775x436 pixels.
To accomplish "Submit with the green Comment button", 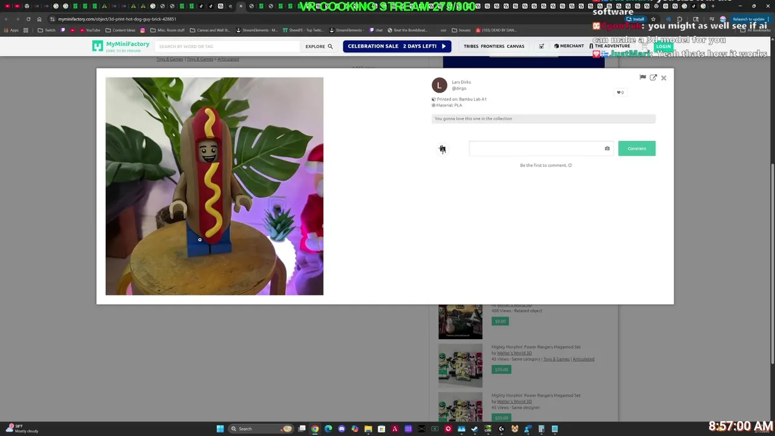I will tap(636, 148).
